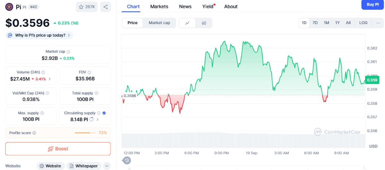Click the circulating supply progress ring
Screen dimensions: 385x170
click(91, 119)
